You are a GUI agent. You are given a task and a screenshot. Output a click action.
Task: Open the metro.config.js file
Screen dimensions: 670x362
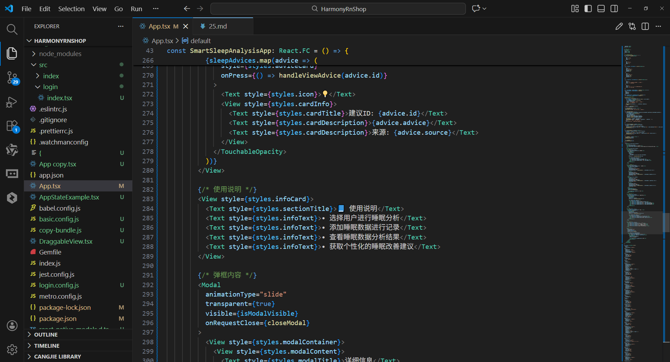pos(78,296)
